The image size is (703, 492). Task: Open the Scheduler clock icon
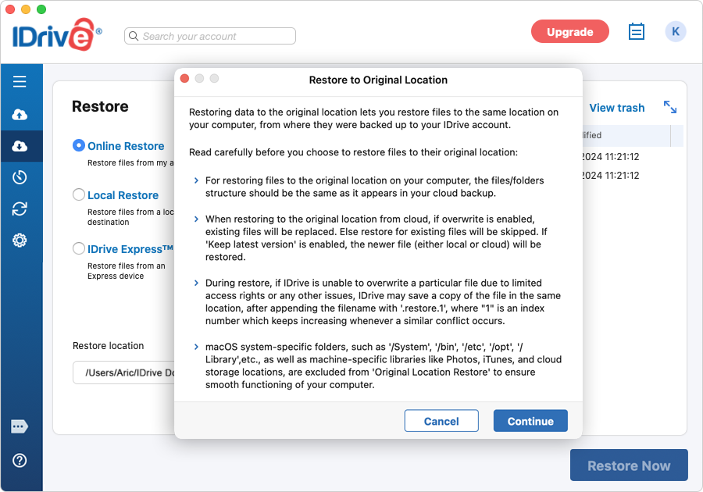(x=20, y=177)
